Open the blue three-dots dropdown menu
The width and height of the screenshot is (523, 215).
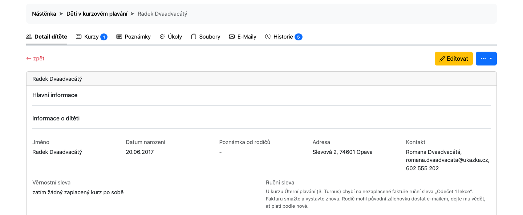(486, 59)
